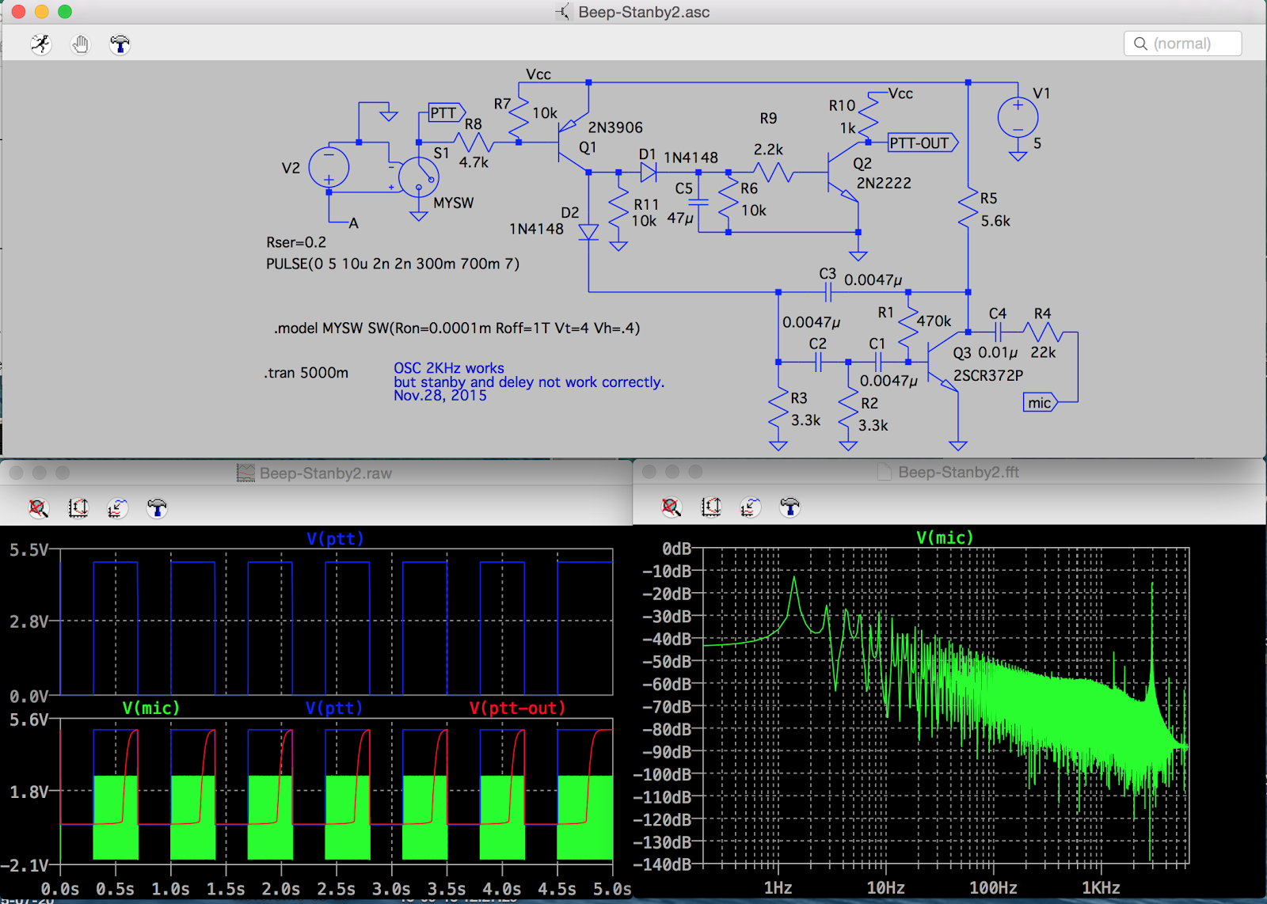Screen dimensions: 1267x904
Task: Select the V(mic) trace label above the FFT plot
Action: [x=945, y=537]
